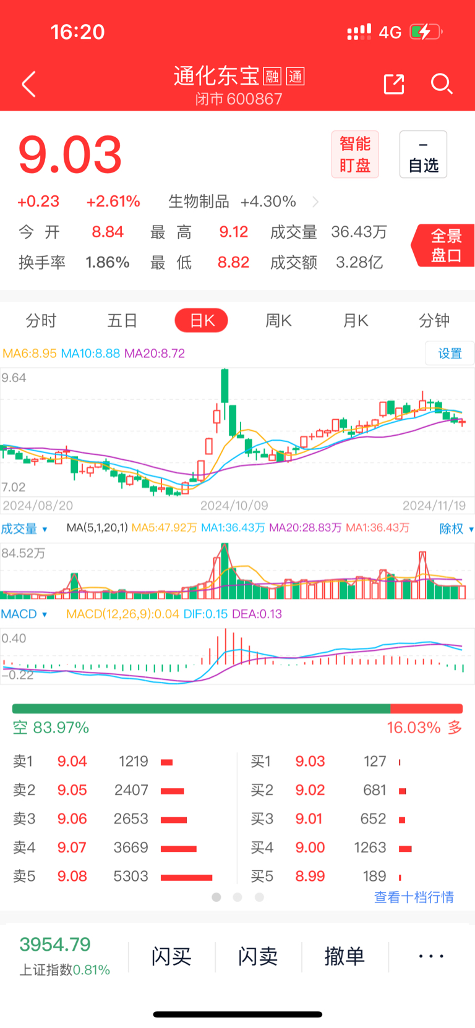Screen dimensions: 475x1028
Task: Tap the MA20:8.72 indicator label
Action: tap(155, 354)
